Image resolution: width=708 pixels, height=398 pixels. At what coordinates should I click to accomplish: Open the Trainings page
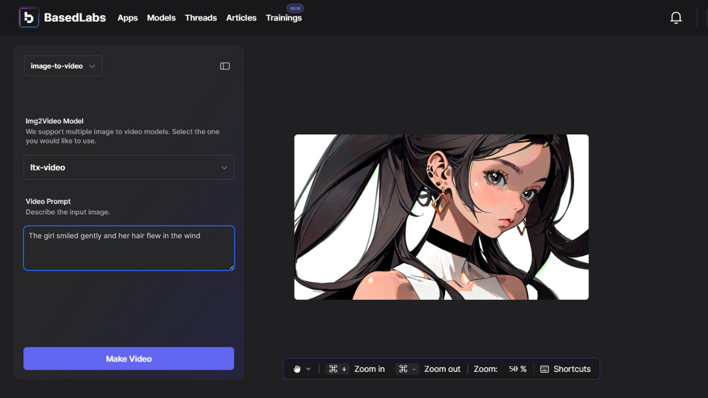point(284,18)
